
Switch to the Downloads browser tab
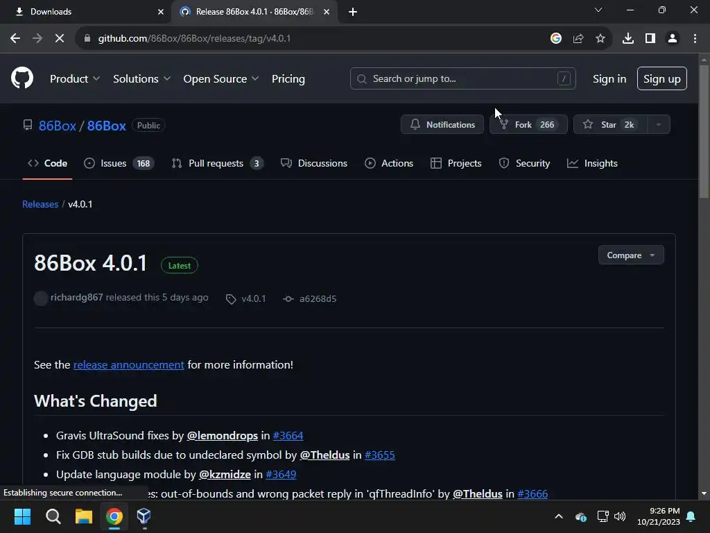point(86,12)
